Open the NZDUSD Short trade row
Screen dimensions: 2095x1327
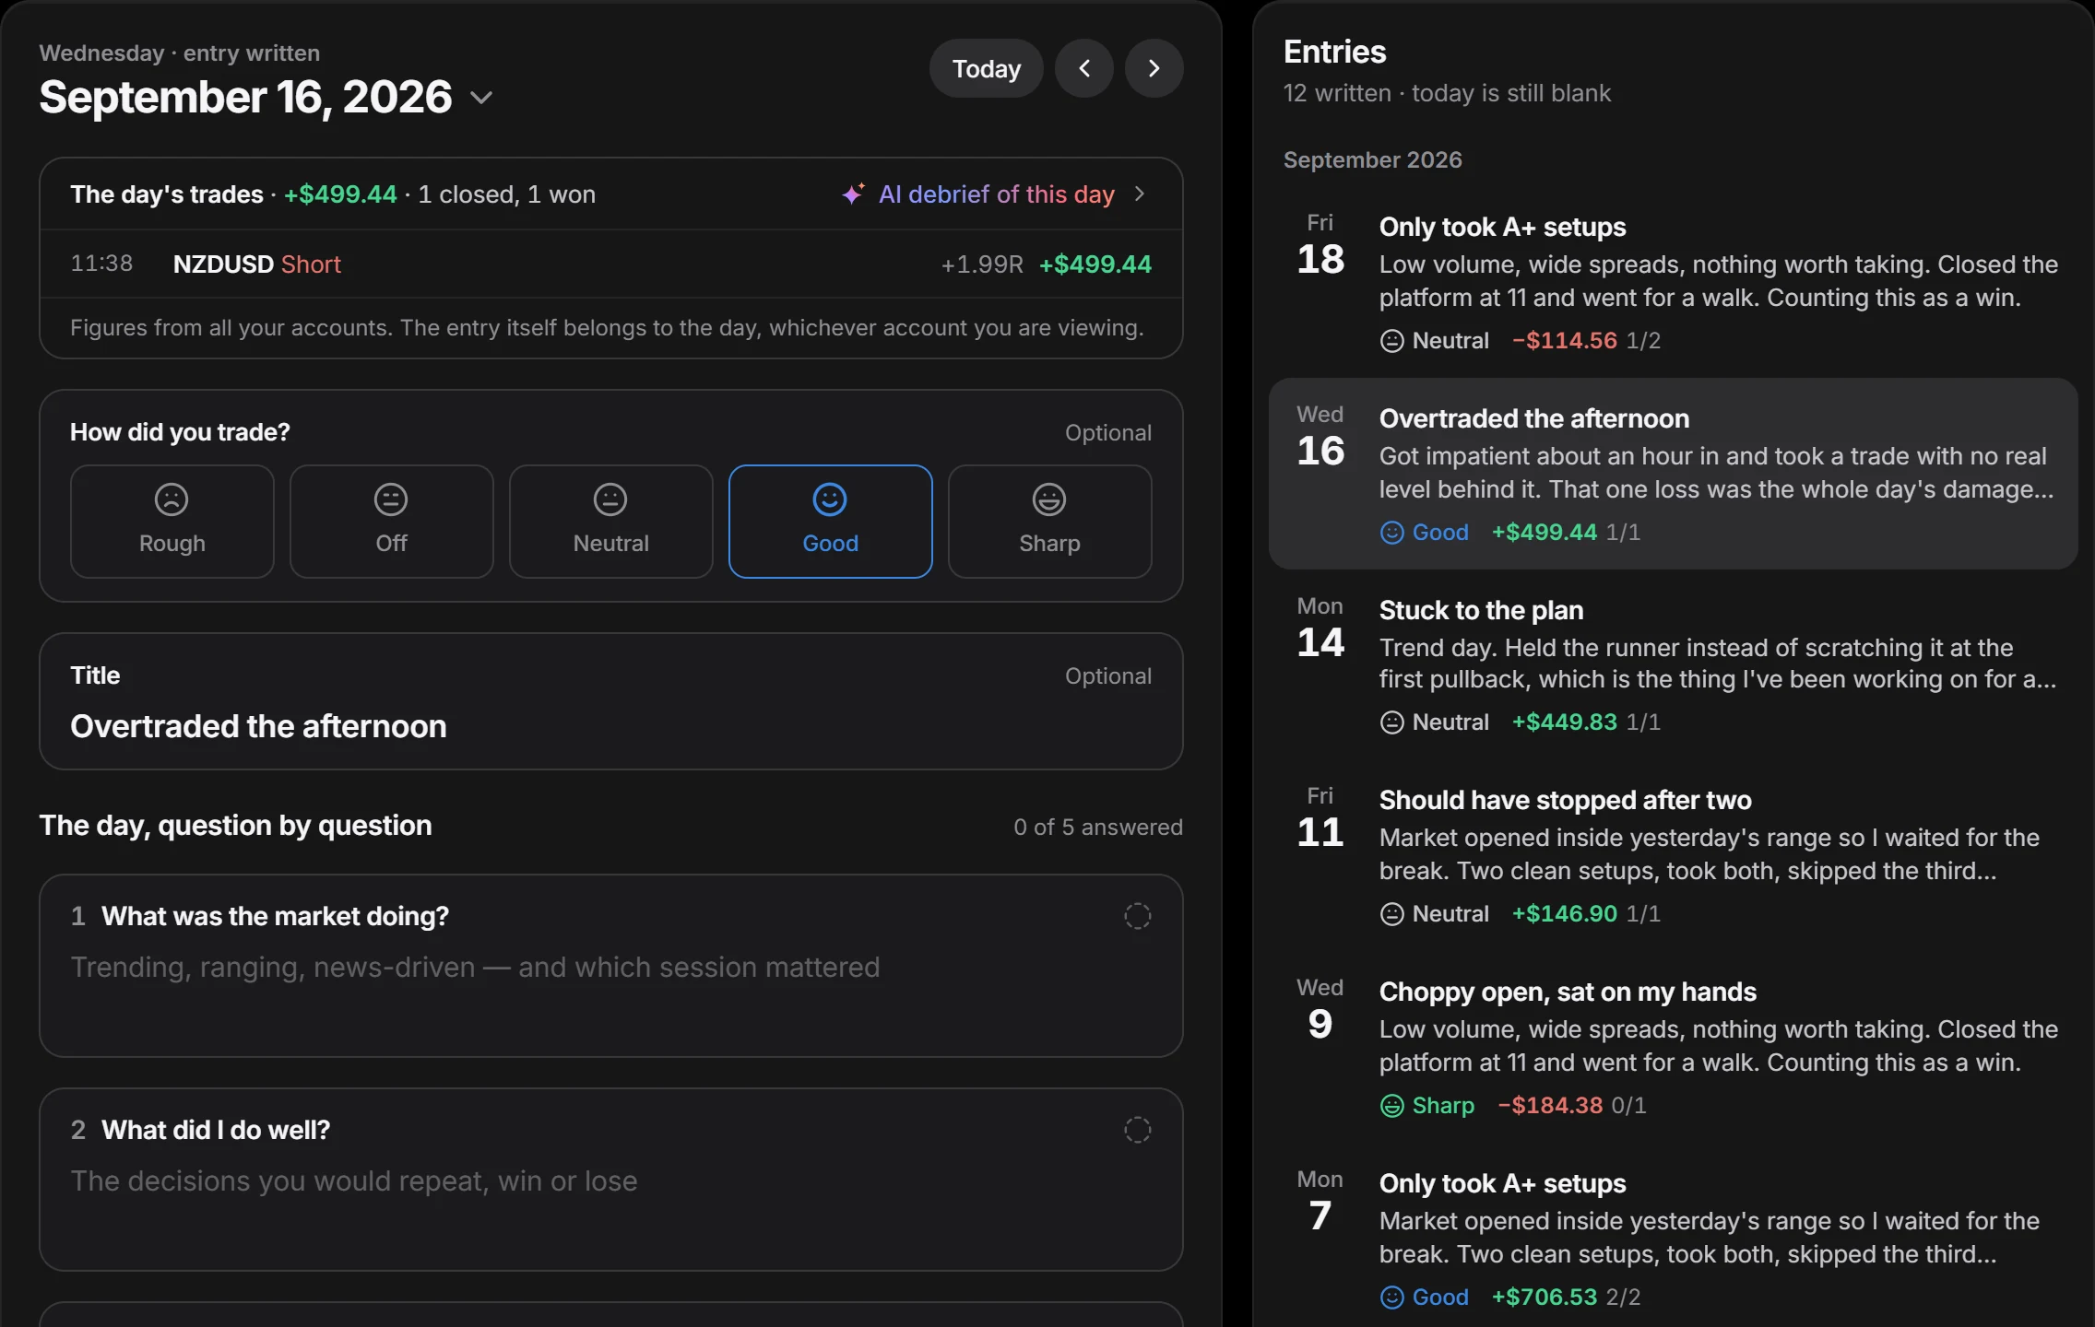pos(611,264)
